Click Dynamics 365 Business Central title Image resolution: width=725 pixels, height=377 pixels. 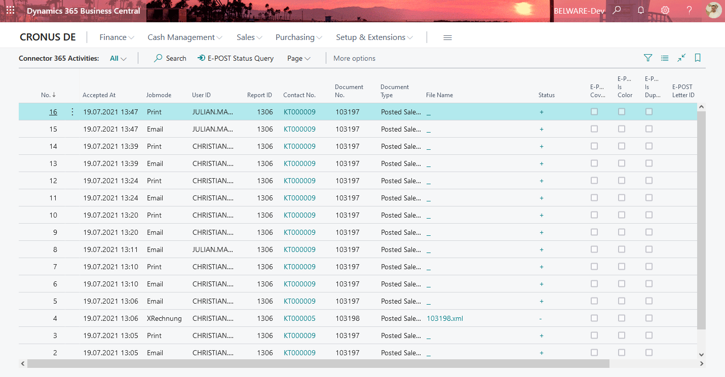[83, 11]
